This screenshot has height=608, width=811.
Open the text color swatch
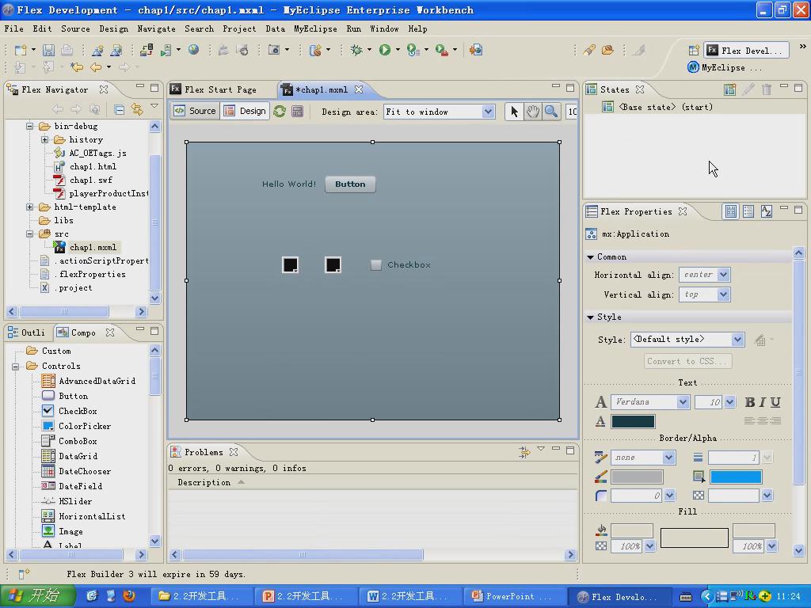633,421
